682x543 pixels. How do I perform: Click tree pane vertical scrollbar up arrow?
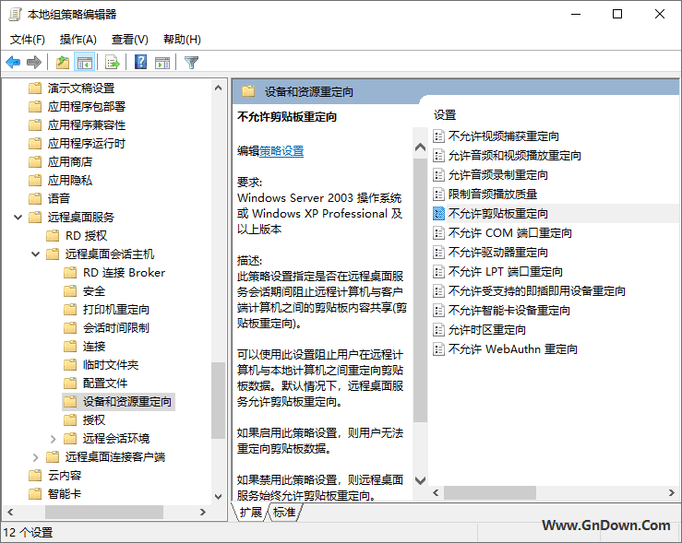[x=219, y=89]
